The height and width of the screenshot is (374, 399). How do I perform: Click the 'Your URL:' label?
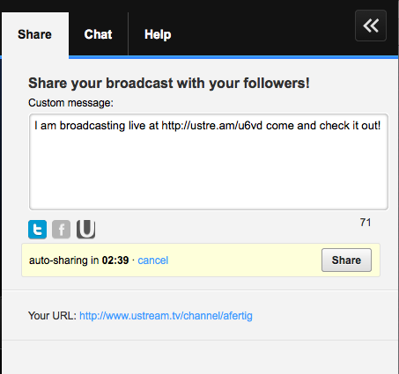[x=52, y=316]
